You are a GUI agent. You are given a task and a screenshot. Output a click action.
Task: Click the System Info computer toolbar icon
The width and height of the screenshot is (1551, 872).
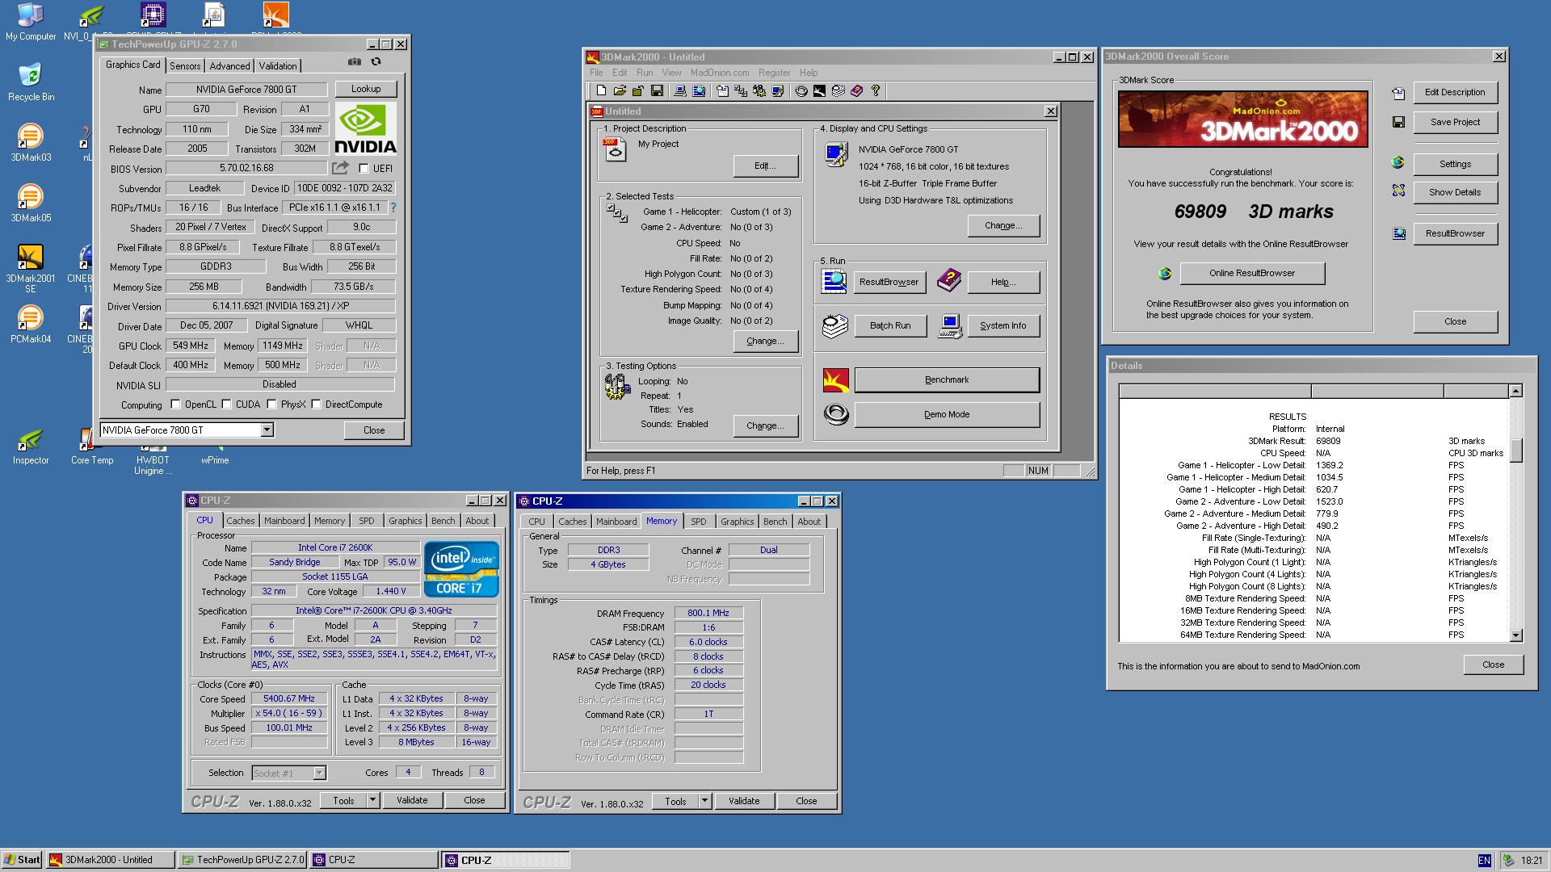click(x=680, y=91)
